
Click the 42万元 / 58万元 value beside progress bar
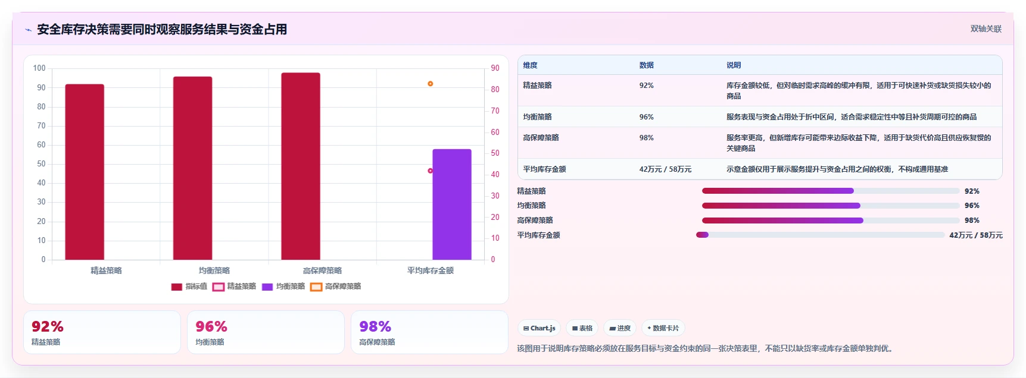[975, 235]
